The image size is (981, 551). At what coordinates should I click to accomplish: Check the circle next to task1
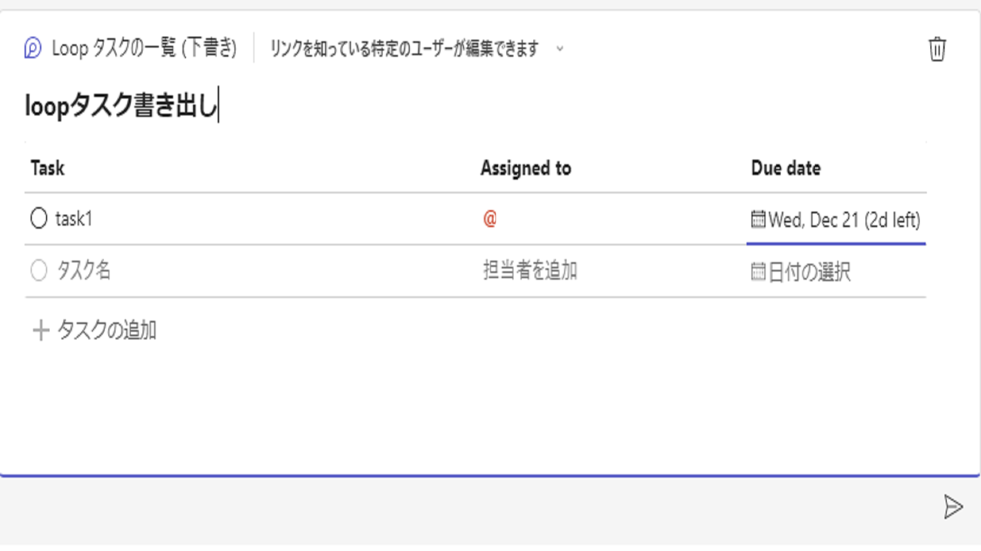click(x=38, y=218)
